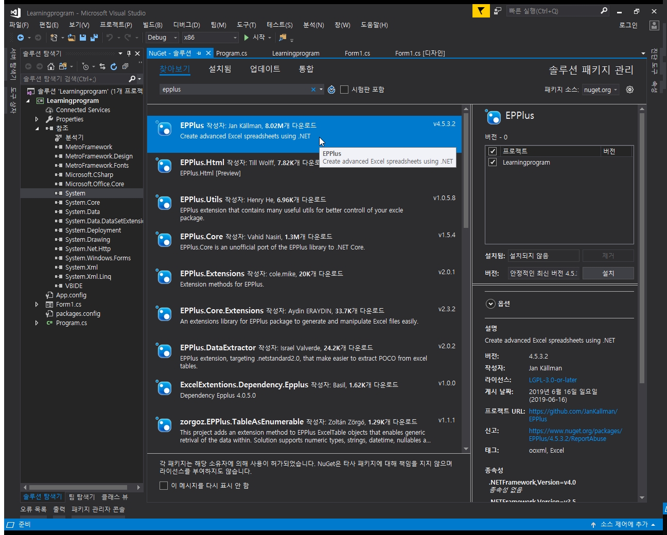Open the LGPL-3.0-or-later license link
Image resolution: width=667 pixels, height=535 pixels.
[553, 380]
